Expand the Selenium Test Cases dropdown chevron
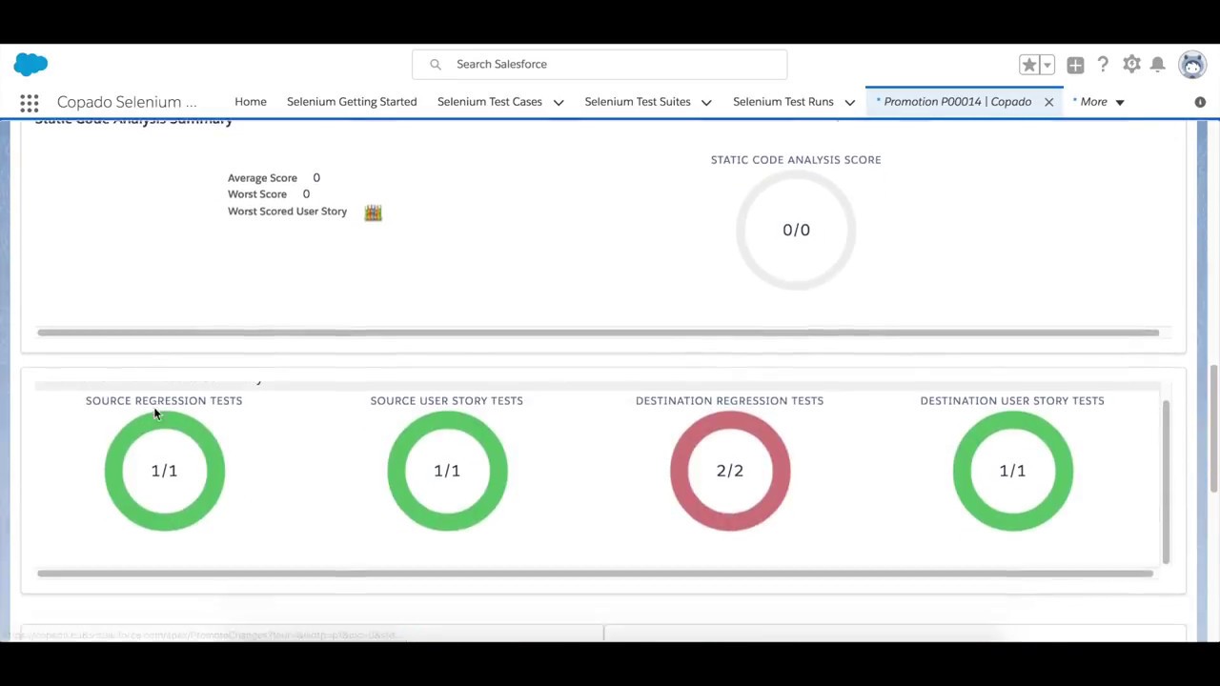The image size is (1220, 686). [559, 102]
